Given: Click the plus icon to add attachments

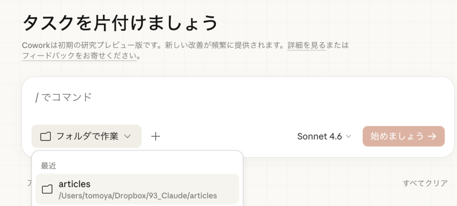Looking at the screenshot, I should (x=155, y=137).
